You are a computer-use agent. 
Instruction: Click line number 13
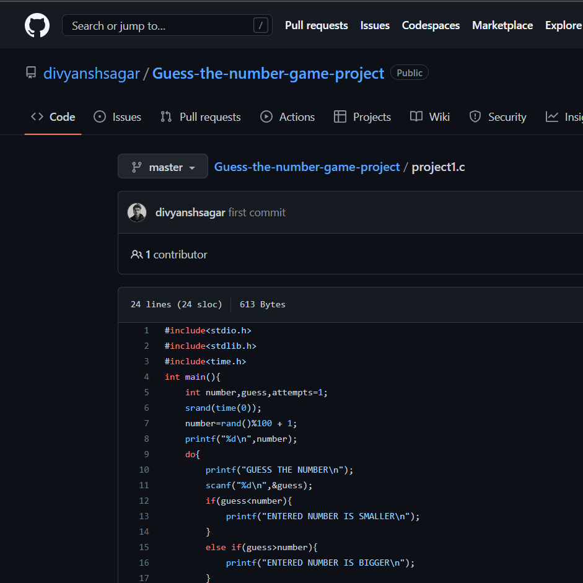[144, 516]
